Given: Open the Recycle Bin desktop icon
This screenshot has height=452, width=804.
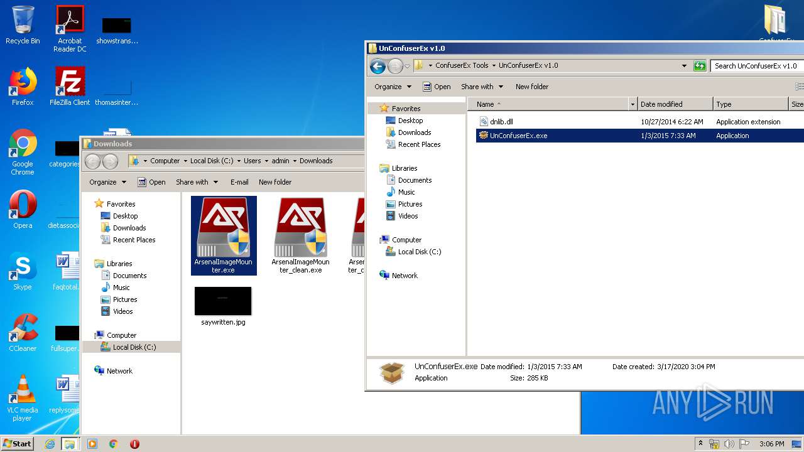Looking at the screenshot, I should 23,25.
